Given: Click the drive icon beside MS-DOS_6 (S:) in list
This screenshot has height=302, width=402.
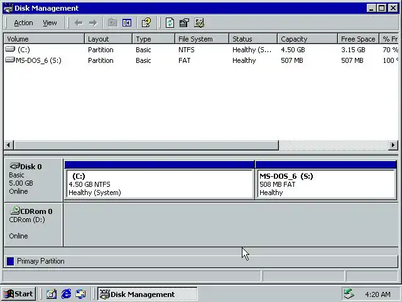Looking at the screenshot, I should (x=10, y=60).
